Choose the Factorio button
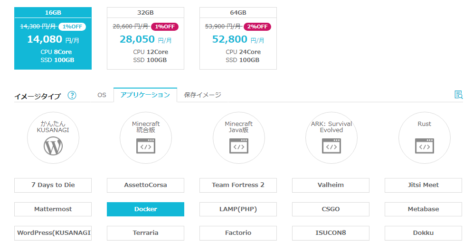Viewport: 473px width, 241px height. pyautogui.click(x=238, y=233)
